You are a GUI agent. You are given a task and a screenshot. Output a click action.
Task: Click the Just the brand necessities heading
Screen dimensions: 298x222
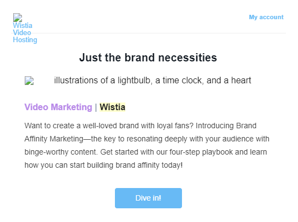pyautogui.click(x=148, y=58)
